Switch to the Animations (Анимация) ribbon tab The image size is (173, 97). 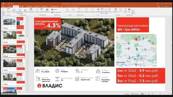coord(36,6)
